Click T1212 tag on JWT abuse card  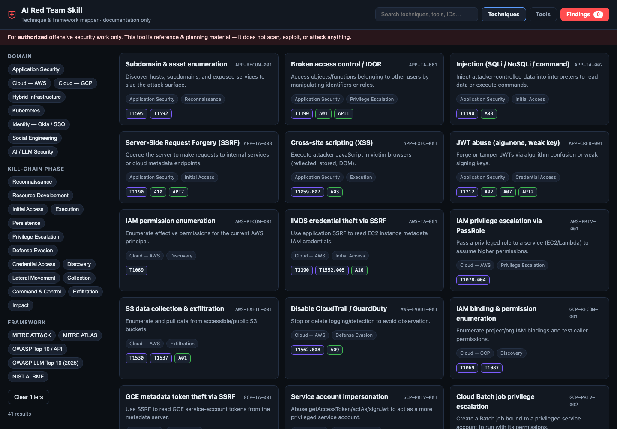(467, 192)
